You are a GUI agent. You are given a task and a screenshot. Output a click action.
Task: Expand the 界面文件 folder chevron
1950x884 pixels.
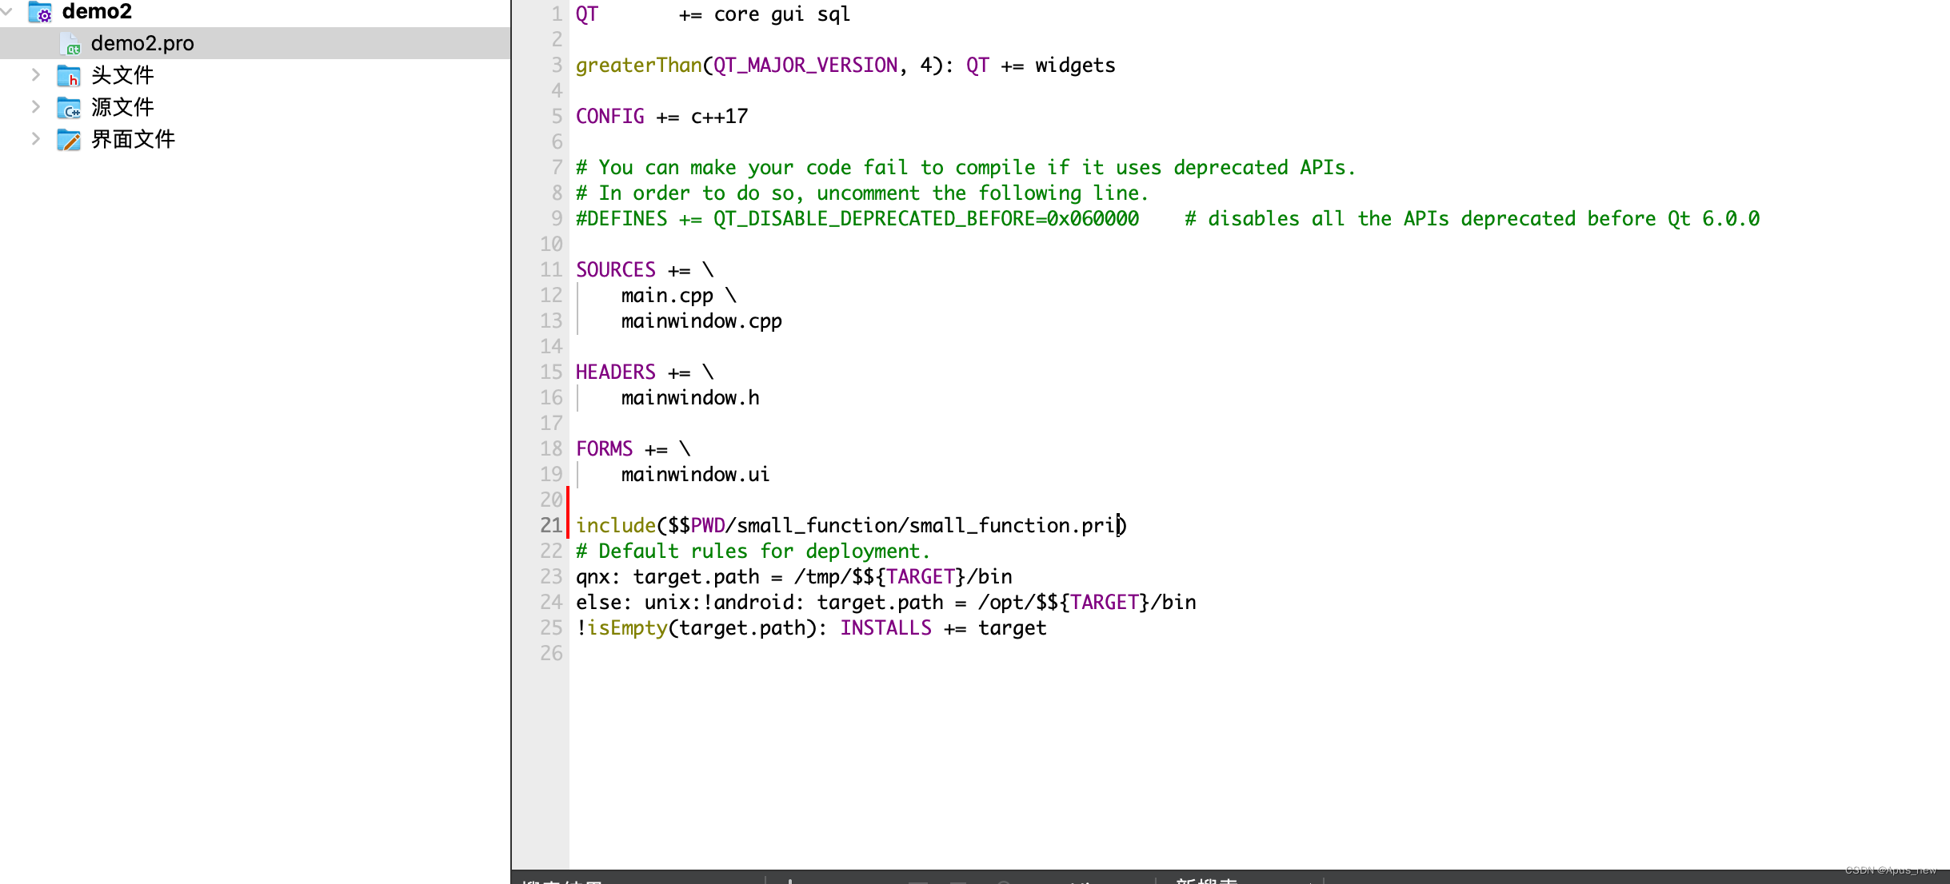coord(36,139)
